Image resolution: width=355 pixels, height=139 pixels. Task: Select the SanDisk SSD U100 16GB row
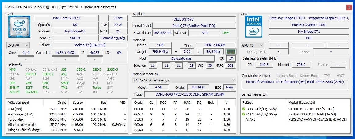(295, 114)
